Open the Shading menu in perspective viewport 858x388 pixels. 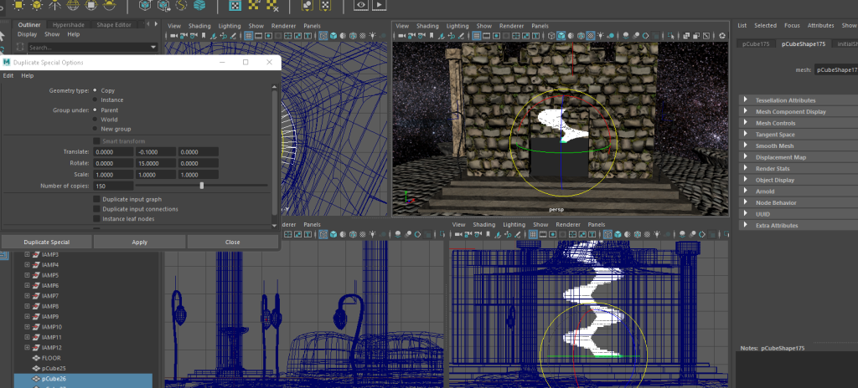tap(427, 26)
